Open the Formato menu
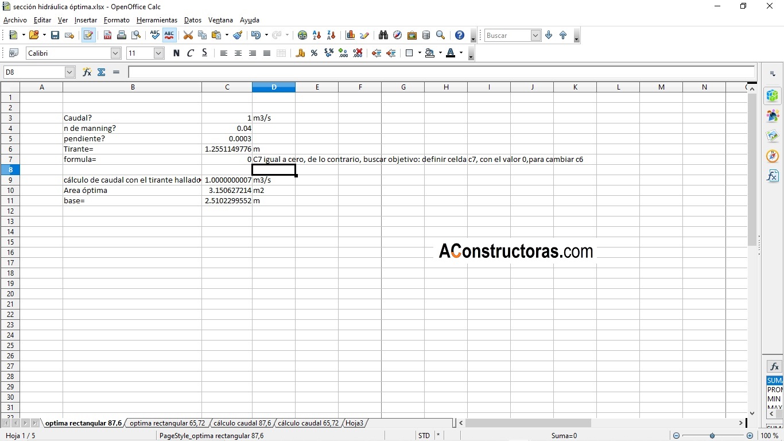 tap(117, 20)
